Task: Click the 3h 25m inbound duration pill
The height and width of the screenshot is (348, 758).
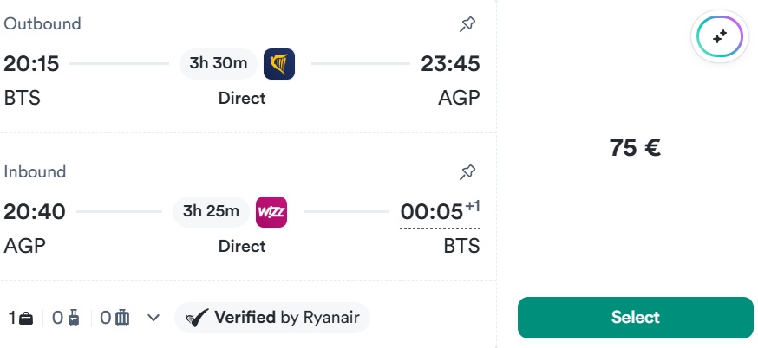Action: coord(212,211)
